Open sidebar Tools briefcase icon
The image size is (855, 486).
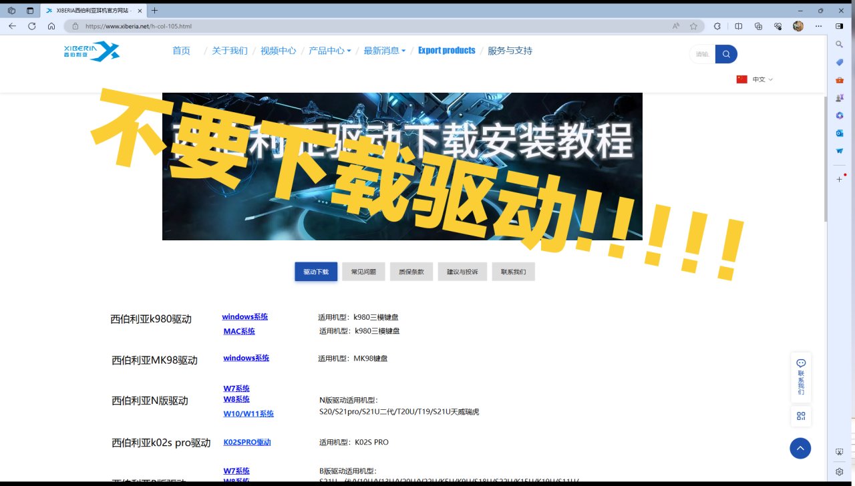tap(840, 80)
